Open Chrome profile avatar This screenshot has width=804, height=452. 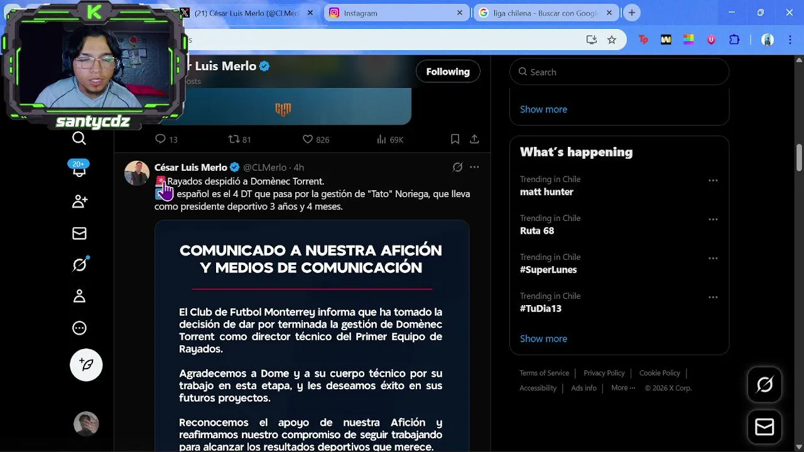(x=768, y=40)
